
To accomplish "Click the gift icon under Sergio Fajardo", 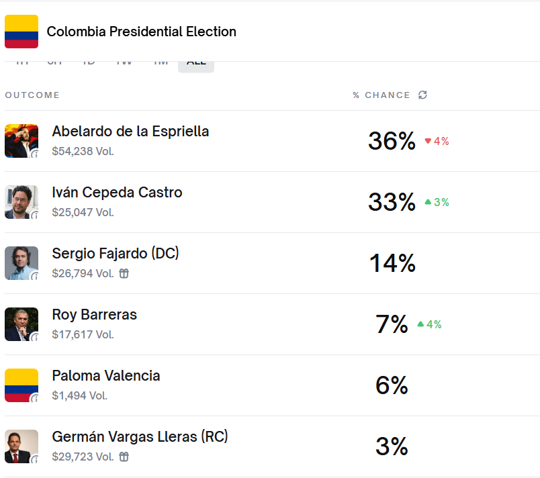I will pyautogui.click(x=124, y=273).
